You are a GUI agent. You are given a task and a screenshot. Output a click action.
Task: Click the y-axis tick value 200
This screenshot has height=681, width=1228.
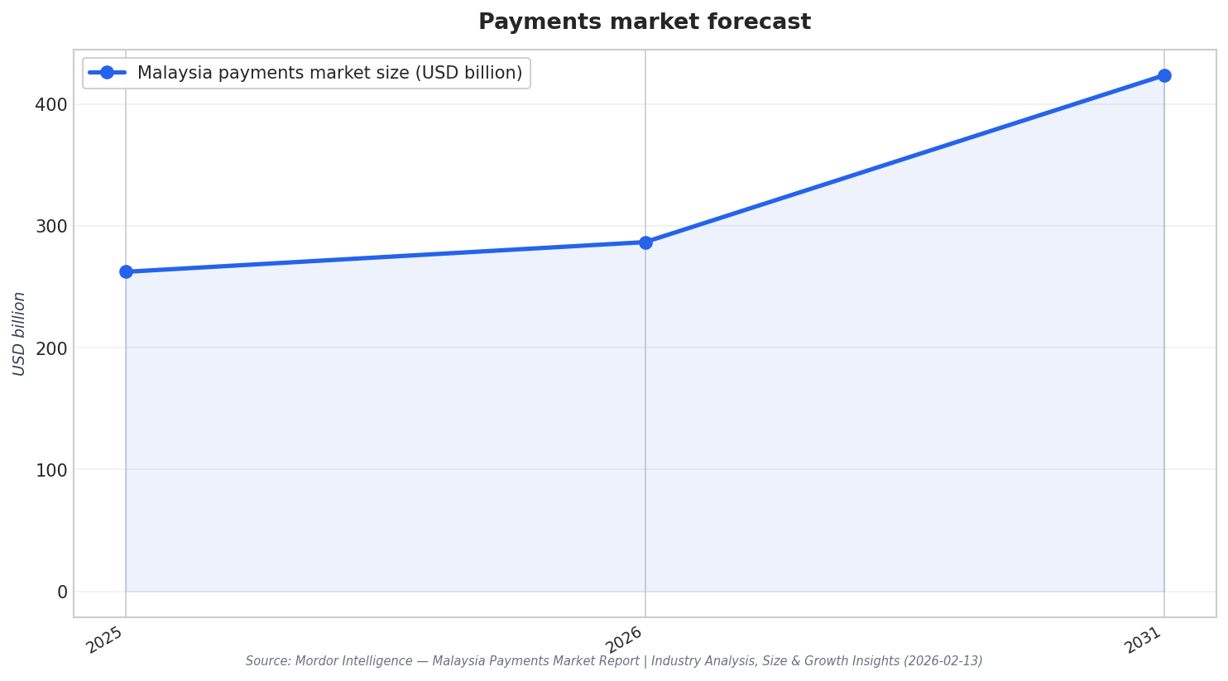[x=51, y=348]
